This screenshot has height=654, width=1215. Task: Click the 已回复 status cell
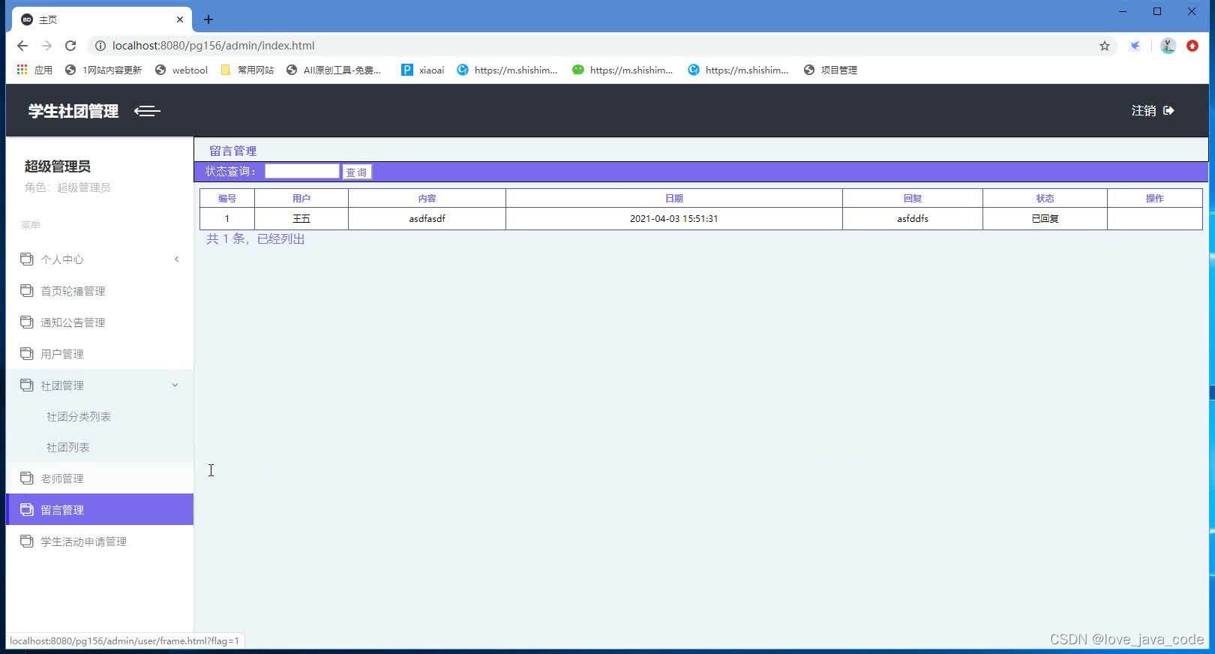[1045, 219]
